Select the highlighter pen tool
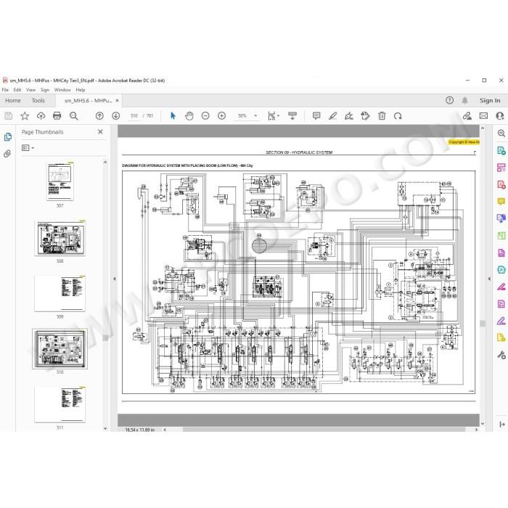 coord(332,116)
